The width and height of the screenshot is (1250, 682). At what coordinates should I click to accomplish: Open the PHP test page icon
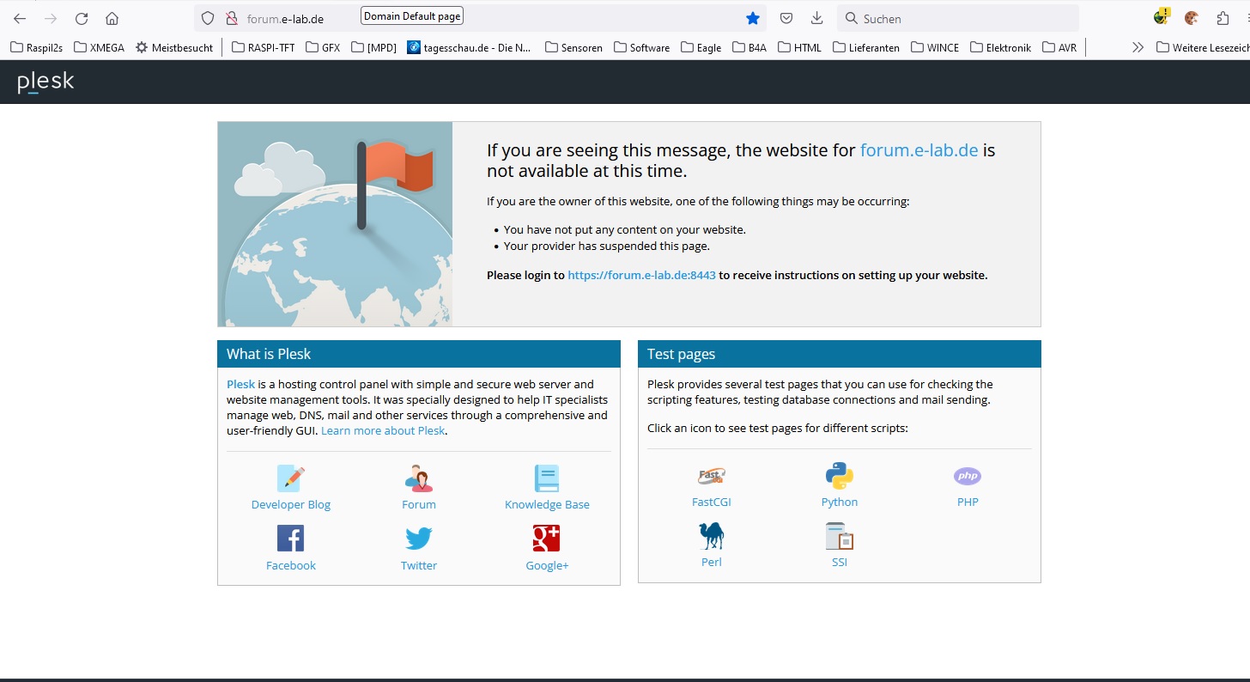968,476
